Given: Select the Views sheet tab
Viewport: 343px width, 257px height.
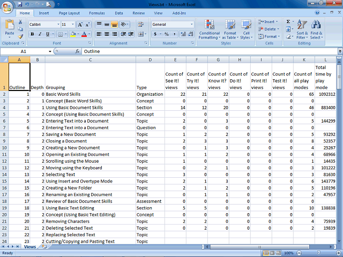Looking at the screenshot, I should click(x=30, y=247).
